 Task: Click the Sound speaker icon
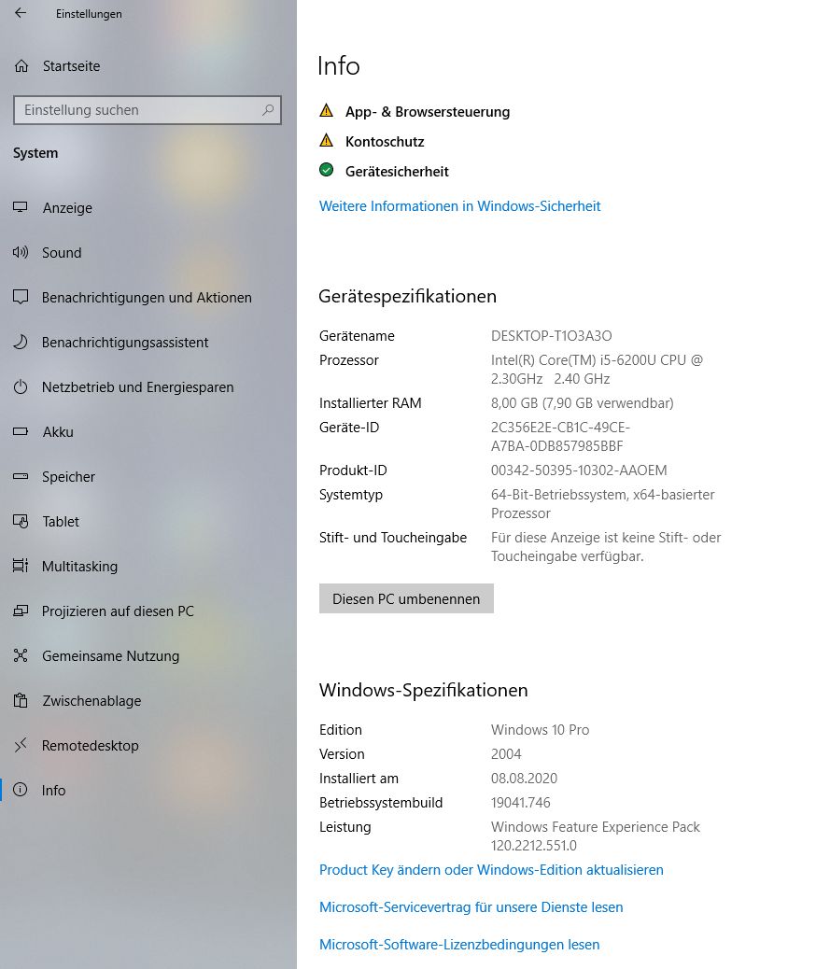tap(21, 252)
